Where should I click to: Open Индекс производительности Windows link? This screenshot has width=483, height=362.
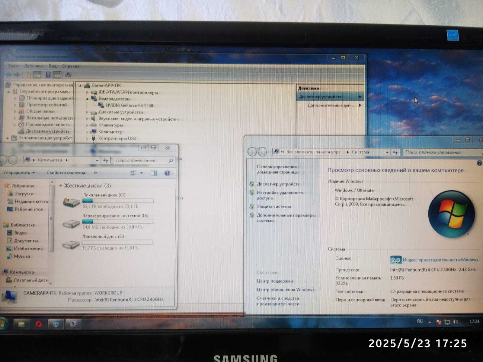[440, 259]
